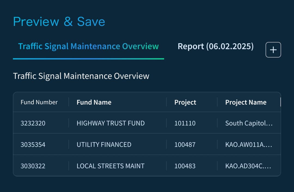Image resolution: width=294 pixels, height=192 pixels.
Task: Sort by Fund Number column header
Action: (39, 102)
